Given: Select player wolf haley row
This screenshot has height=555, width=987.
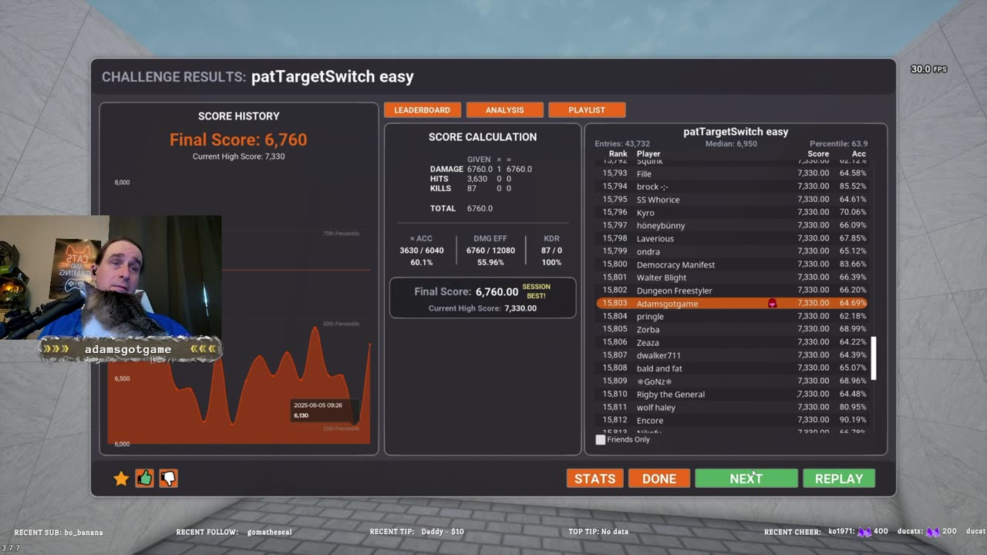Looking at the screenshot, I should (732, 407).
